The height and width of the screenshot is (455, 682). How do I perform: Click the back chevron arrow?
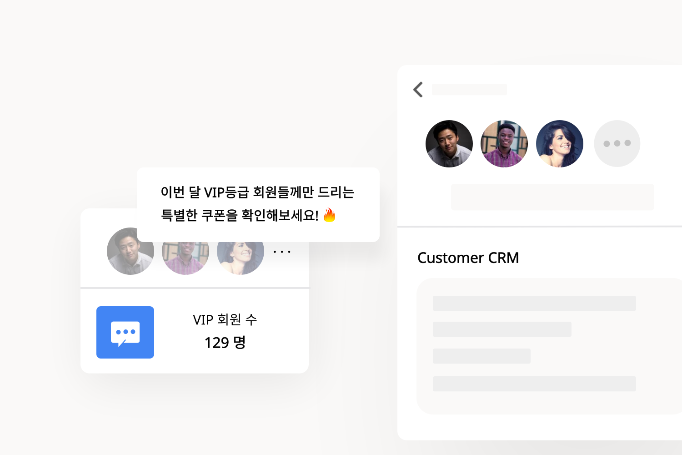418,90
